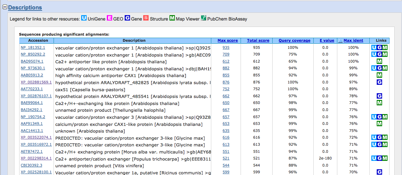
Task: Sort results by Max score header
Action: 228,40
